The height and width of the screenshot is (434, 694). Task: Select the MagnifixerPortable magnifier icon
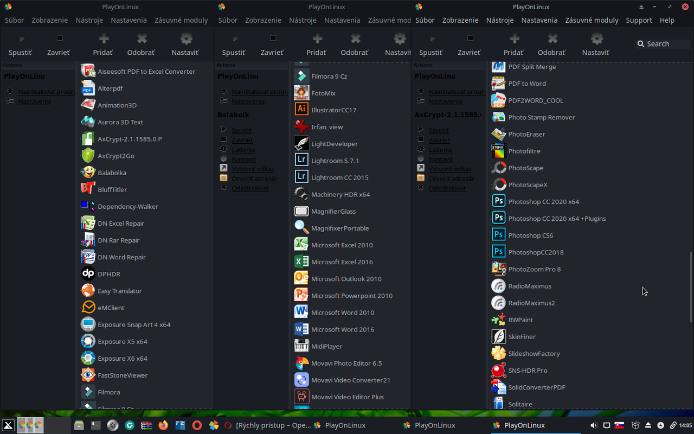point(301,227)
